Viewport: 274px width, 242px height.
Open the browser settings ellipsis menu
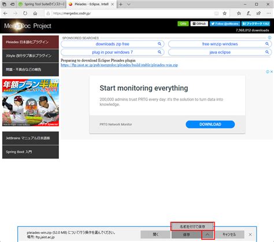click(x=269, y=13)
